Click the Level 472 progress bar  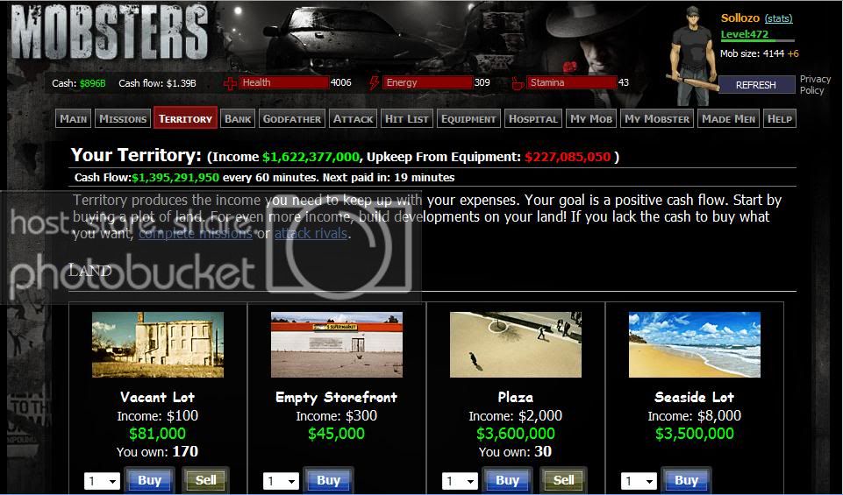click(x=758, y=40)
